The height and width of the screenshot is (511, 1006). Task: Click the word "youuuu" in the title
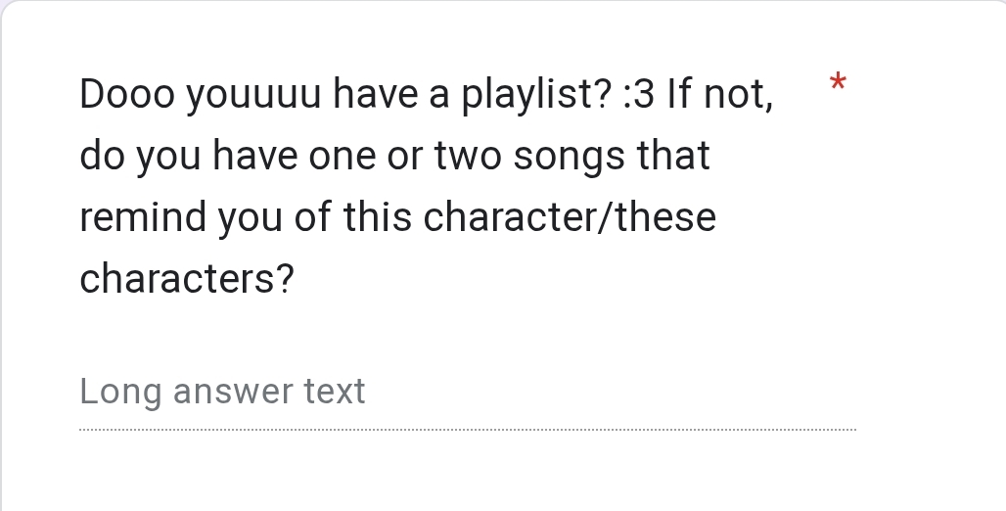point(254,95)
